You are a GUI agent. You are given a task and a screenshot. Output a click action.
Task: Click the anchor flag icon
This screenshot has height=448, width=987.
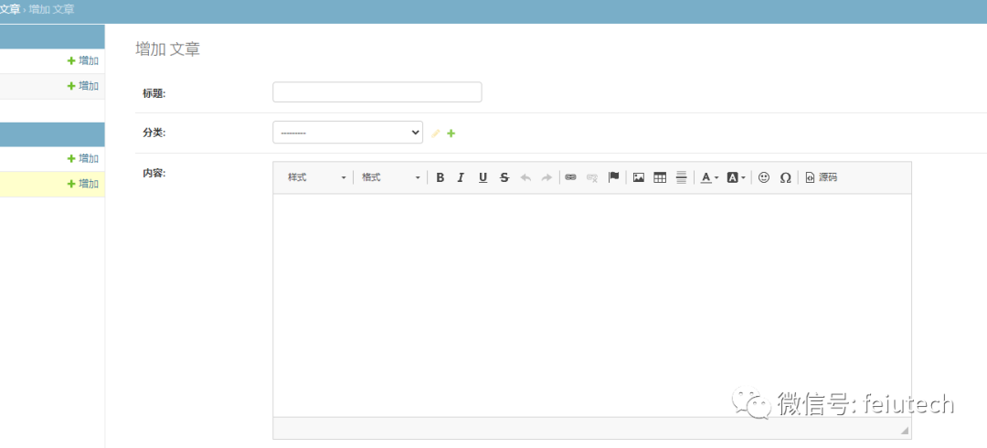click(614, 177)
